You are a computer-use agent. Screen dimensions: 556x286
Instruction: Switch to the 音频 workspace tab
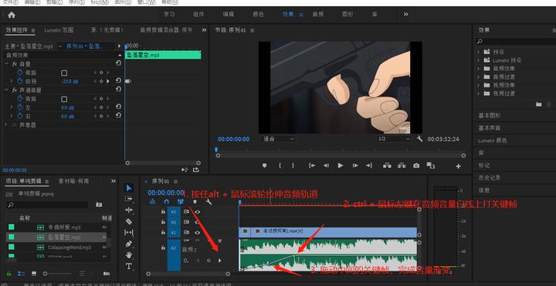pos(317,15)
